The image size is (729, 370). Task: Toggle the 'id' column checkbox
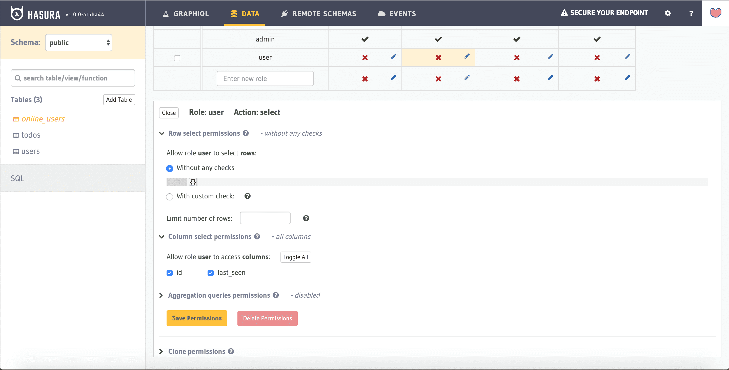point(170,272)
